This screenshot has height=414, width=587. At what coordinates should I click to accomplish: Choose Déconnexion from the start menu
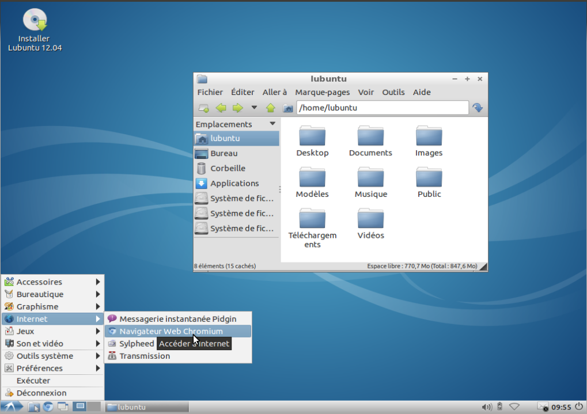[53, 393]
